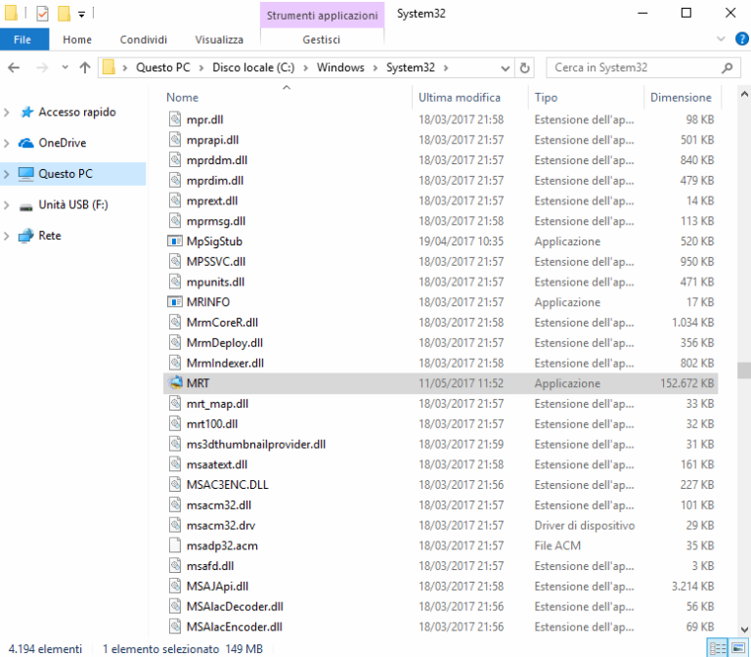Click the msadp32.acm file icon

[x=175, y=545]
